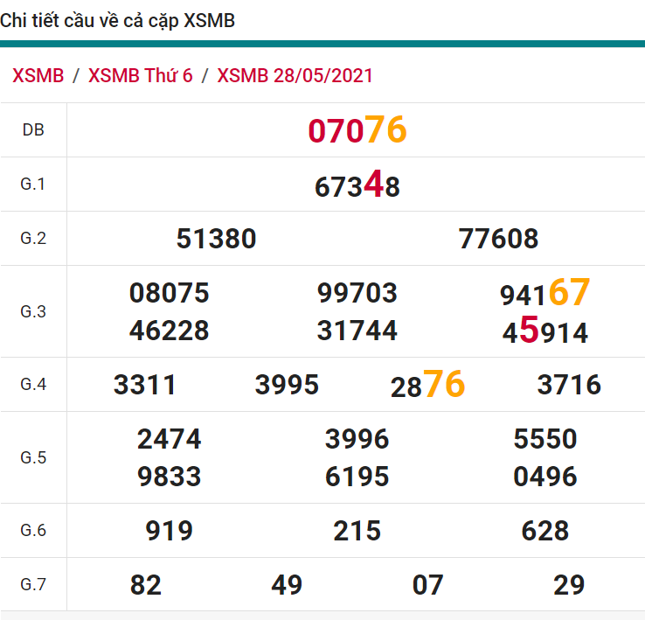Click the G.7 number 29
645x620 pixels.
click(x=569, y=585)
